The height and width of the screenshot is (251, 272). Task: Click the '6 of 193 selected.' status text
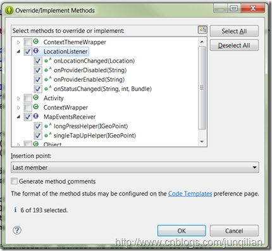click(44, 210)
